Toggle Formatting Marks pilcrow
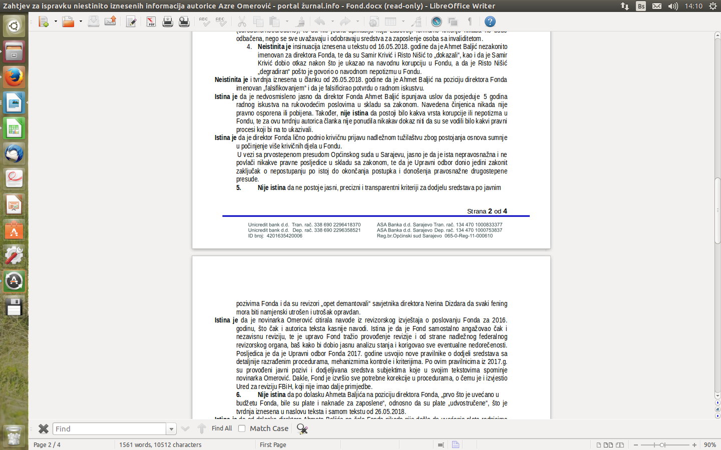Screen dimensions: 721x450 [x=470, y=21]
